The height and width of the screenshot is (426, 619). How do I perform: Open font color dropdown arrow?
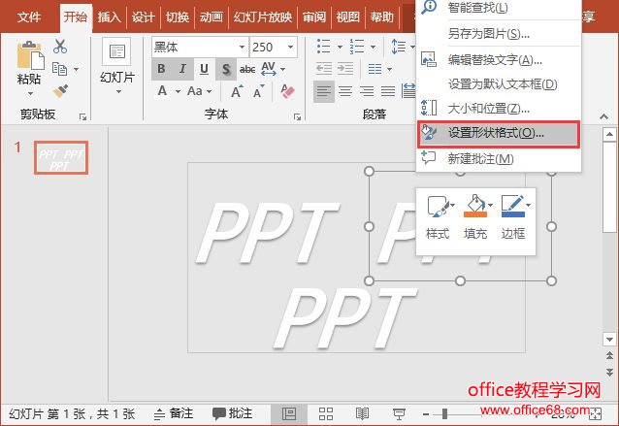point(179,91)
